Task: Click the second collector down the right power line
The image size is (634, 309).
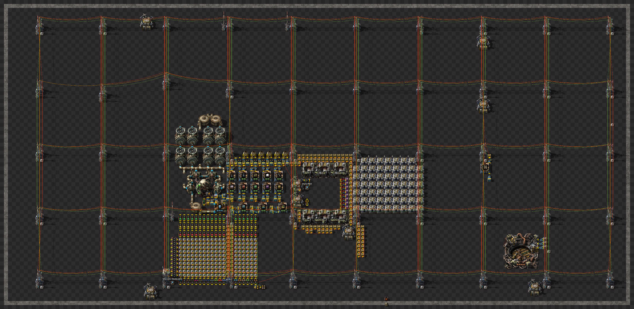Action: 483,105
